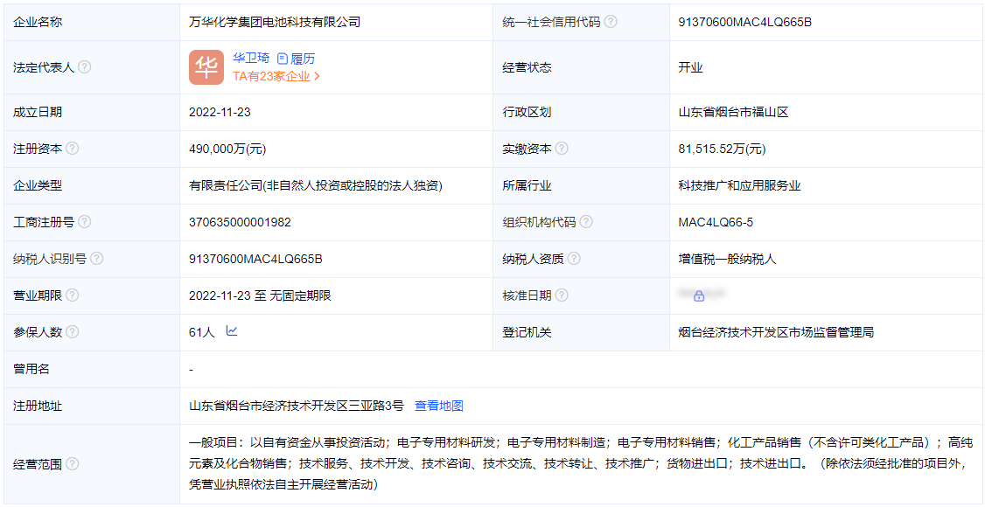The width and height of the screenshot is (985, 507).
Task: Select the 开业 operating status value
Action: coord(690,67)
